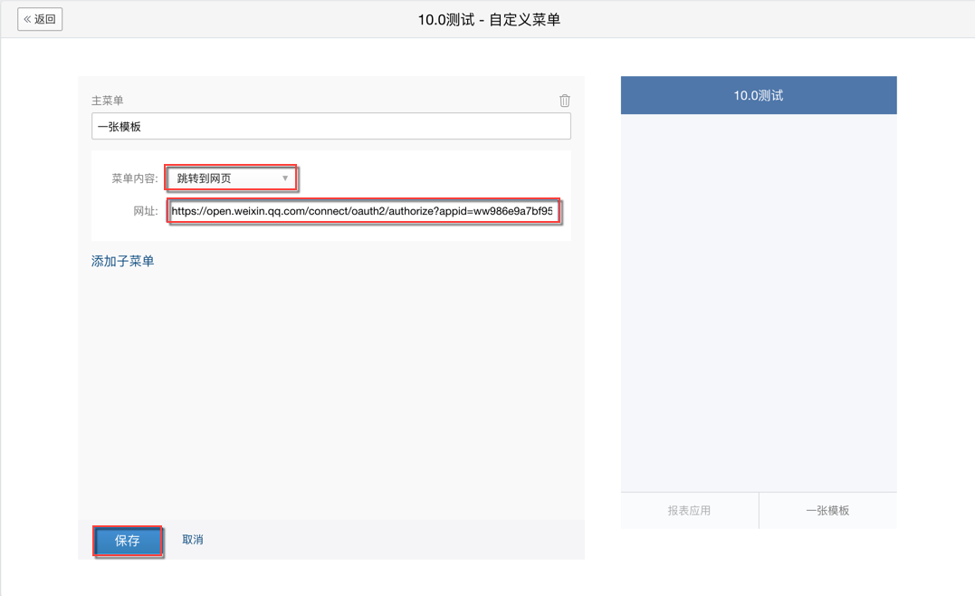
Task: Edit the 主菜单 name field 一张模板
Action: [x=330, y=126]
